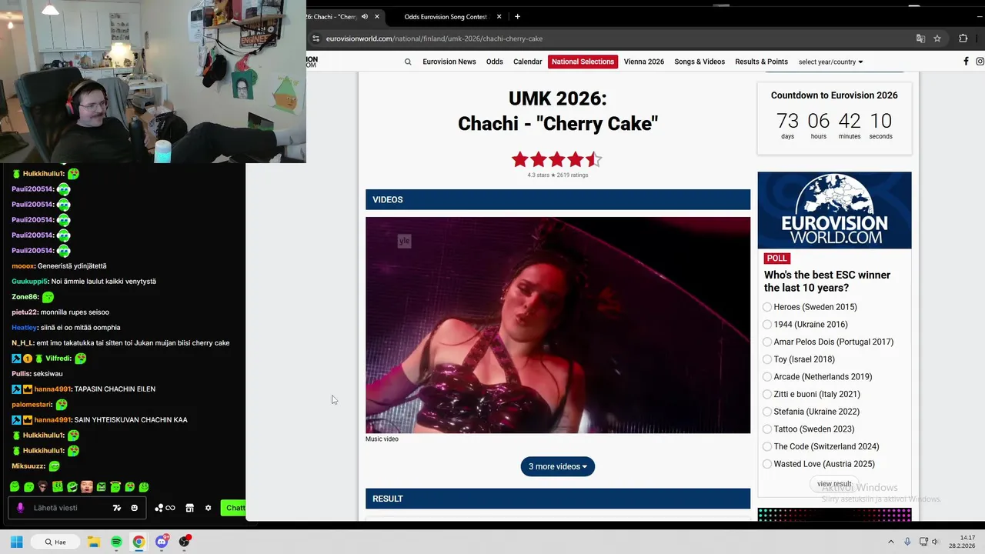
Task: Open network status icon in system tray
Action: click(x=924, y=542)
